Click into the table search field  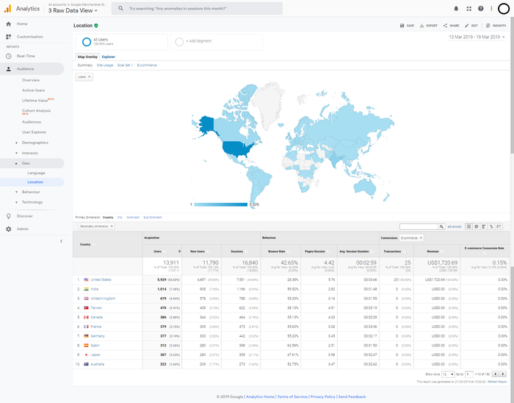pos(419,227)
